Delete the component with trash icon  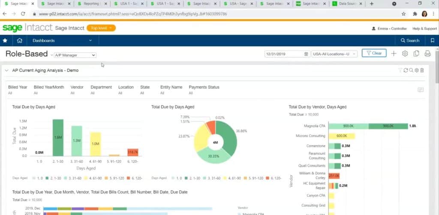(422, 71)
